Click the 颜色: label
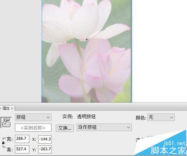Screen dimensions: 187x156 tap(141, 117)
